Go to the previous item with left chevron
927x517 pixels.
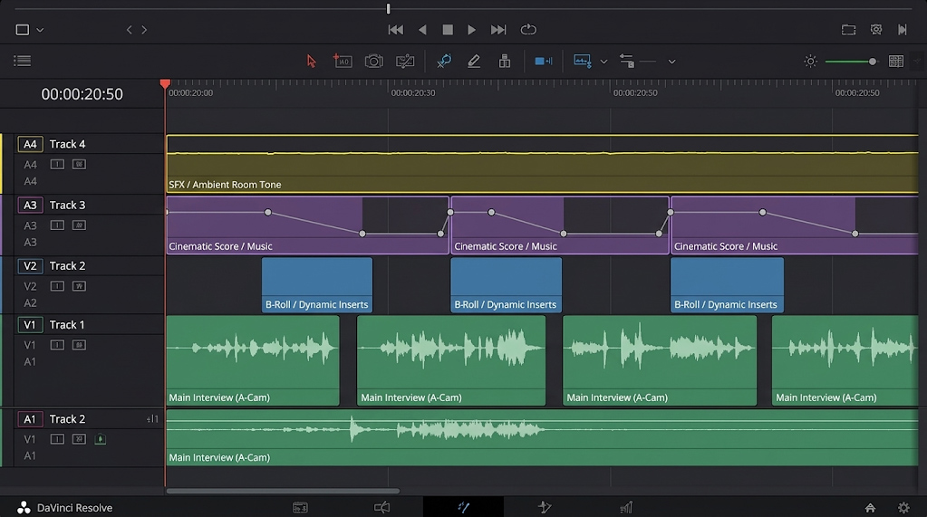[x=129, y=30]
